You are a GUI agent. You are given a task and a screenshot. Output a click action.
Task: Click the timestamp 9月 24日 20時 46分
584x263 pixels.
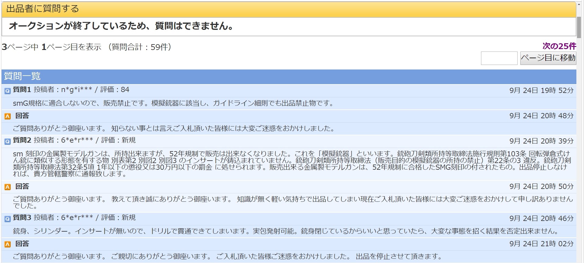541,219
